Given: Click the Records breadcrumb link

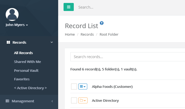Looking at the screenshot, I should [87, 34].
